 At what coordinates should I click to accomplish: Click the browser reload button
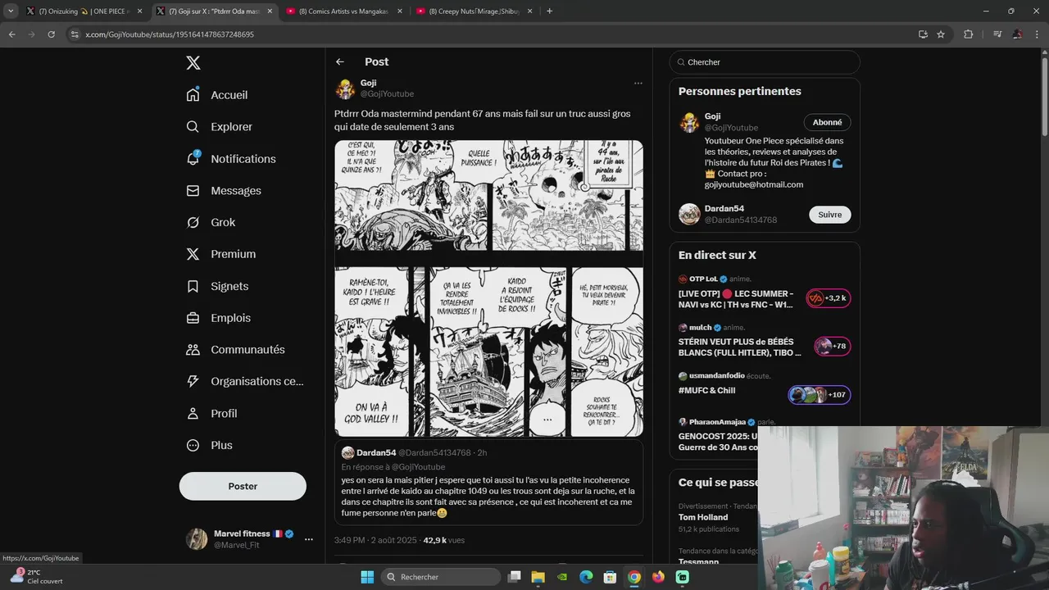coord(51,34)
